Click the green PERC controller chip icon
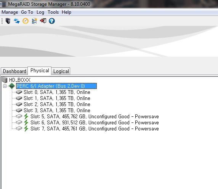218x189 pixels. pyautogui.click(x=12, y=86)
